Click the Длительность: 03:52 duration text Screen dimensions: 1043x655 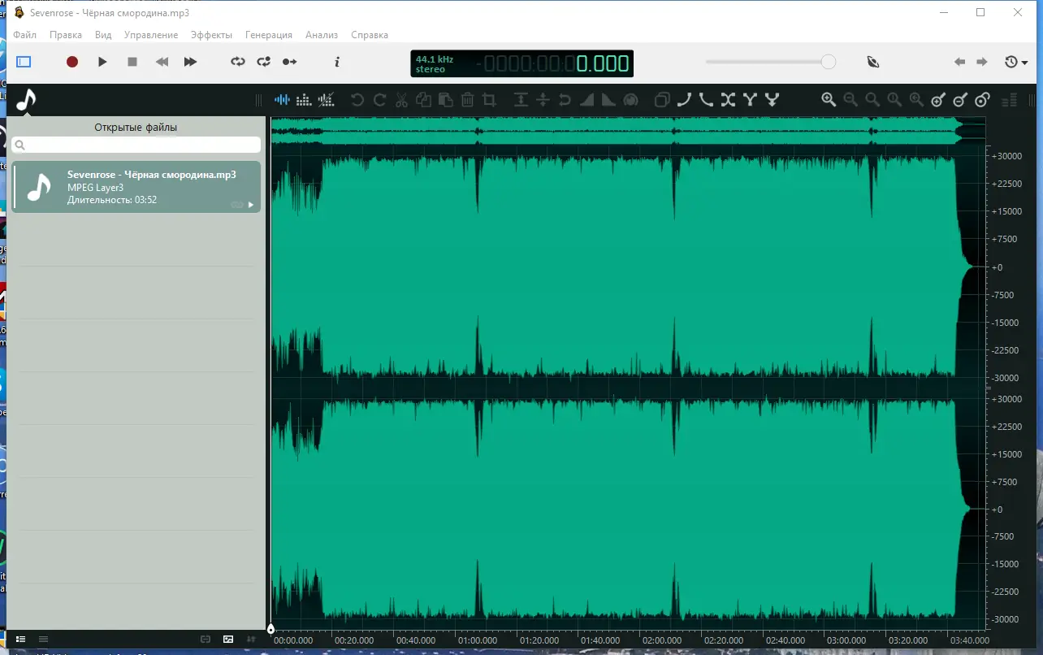click(x=112, y=200)
